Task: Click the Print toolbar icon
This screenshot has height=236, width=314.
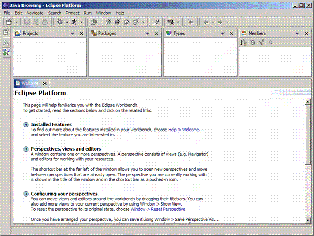Action: pyautogui.click(x=45, y=22)
